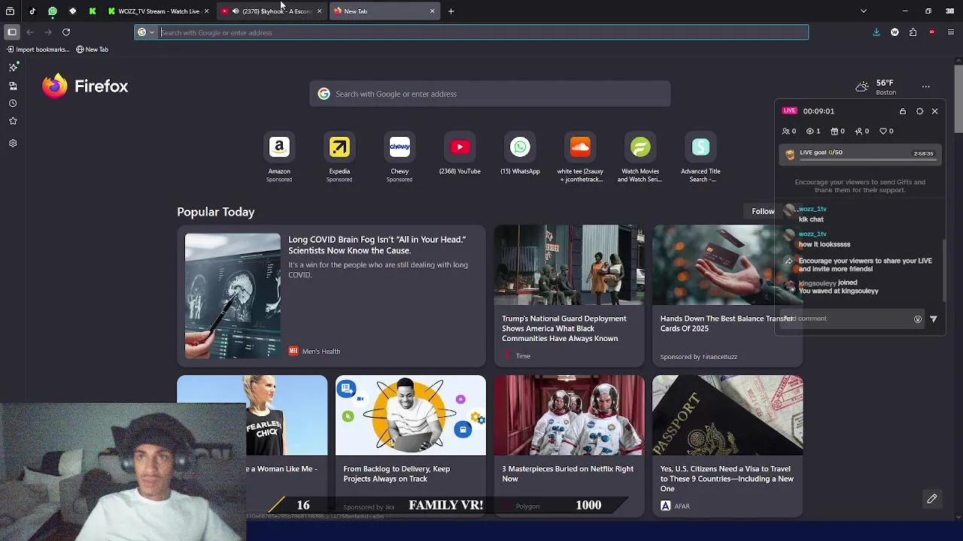Open synced tabs icon in sidebar
The height and width of the screenshot is (541, 963).
pos(13,86)
